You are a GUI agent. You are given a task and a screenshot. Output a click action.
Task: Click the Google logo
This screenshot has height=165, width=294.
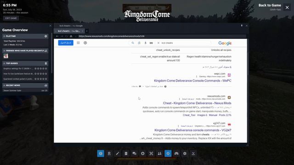tap(225, 43)
